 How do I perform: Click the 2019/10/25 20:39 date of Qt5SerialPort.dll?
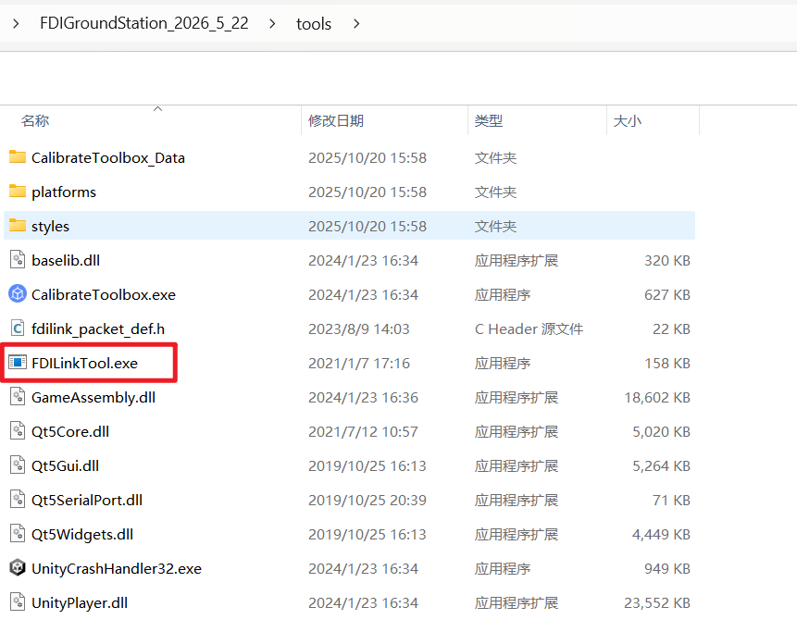click(367, 500)
